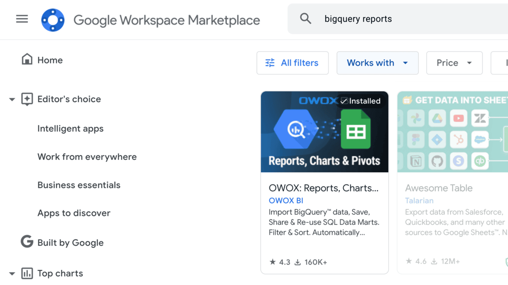Click the Awesome Table banner image

tap(453, 132)
